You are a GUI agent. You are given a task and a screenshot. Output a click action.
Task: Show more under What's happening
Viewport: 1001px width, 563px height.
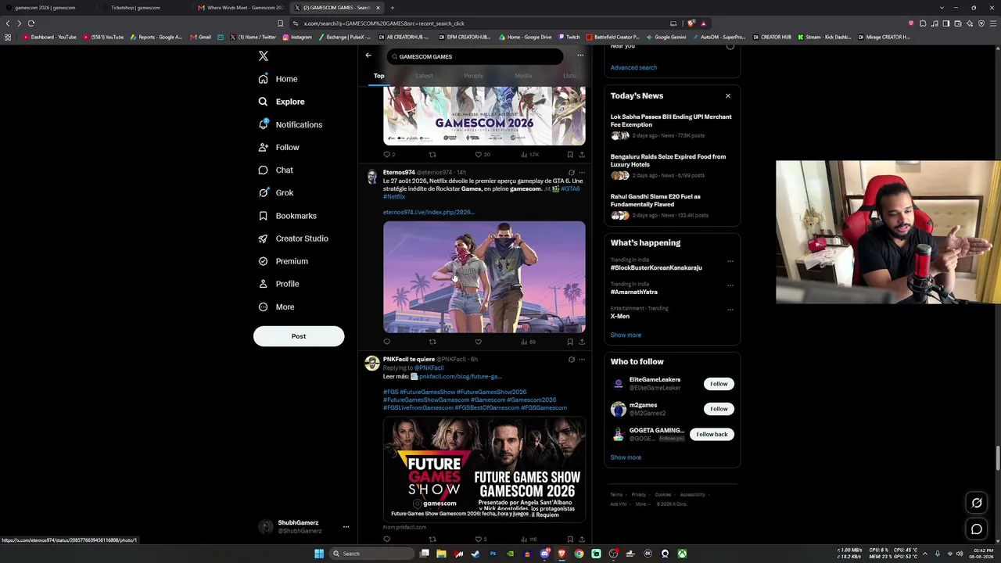pyautogui.click(x=626, y=335)
